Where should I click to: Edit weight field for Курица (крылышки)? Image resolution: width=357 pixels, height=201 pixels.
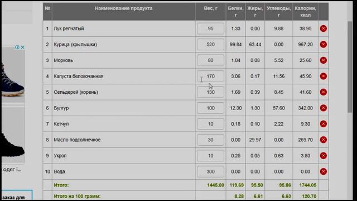click(210, 45)
